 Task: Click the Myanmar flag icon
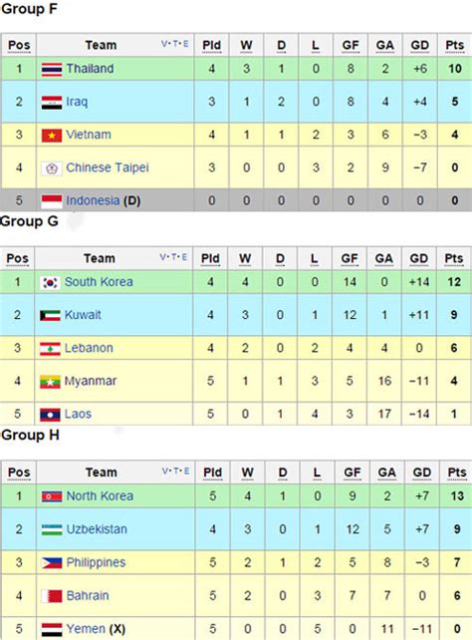coord(50,382)
